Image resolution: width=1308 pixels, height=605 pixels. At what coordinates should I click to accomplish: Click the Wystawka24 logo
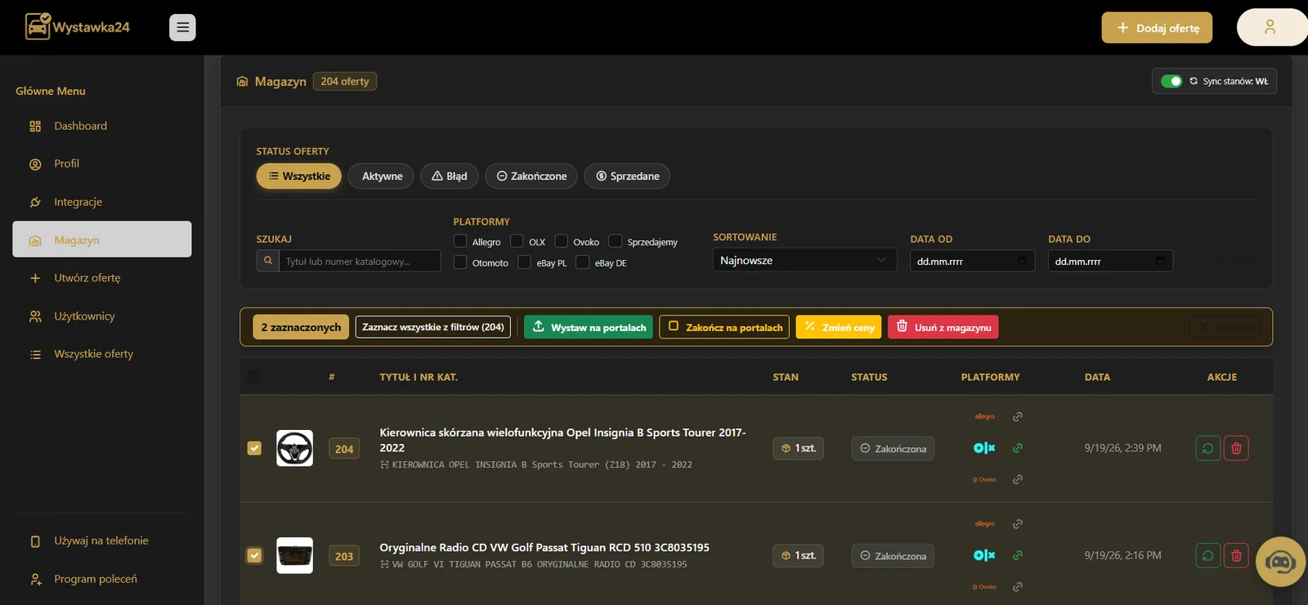(77, 27)
